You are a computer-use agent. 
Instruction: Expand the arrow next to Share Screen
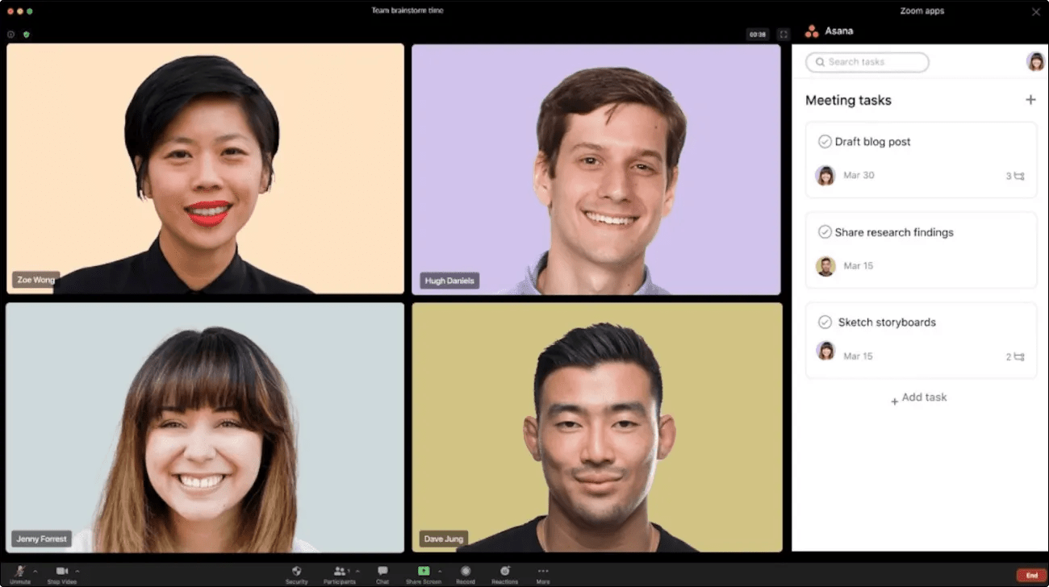439,571
